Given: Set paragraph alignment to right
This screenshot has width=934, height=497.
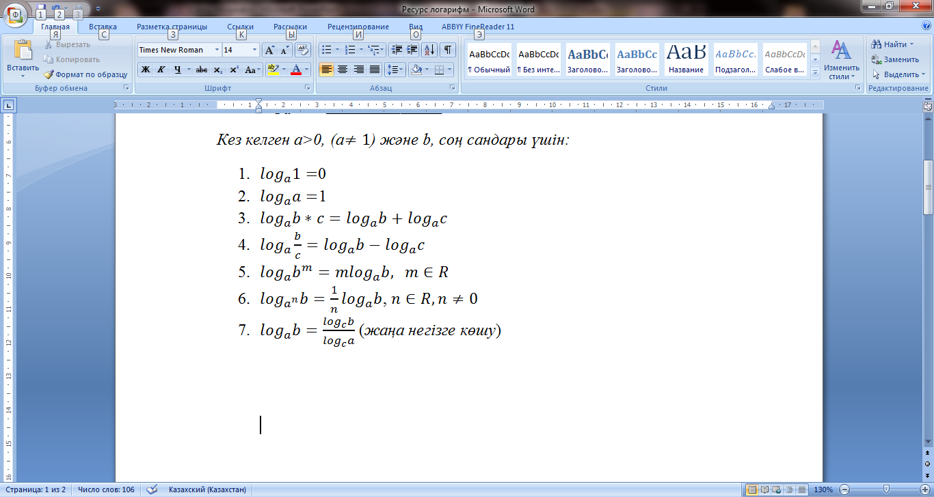Looking at the screenshot, I should (358, 70).
